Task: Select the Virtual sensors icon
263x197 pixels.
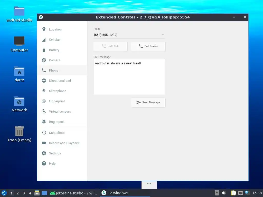Action: [x=44, y=111]
